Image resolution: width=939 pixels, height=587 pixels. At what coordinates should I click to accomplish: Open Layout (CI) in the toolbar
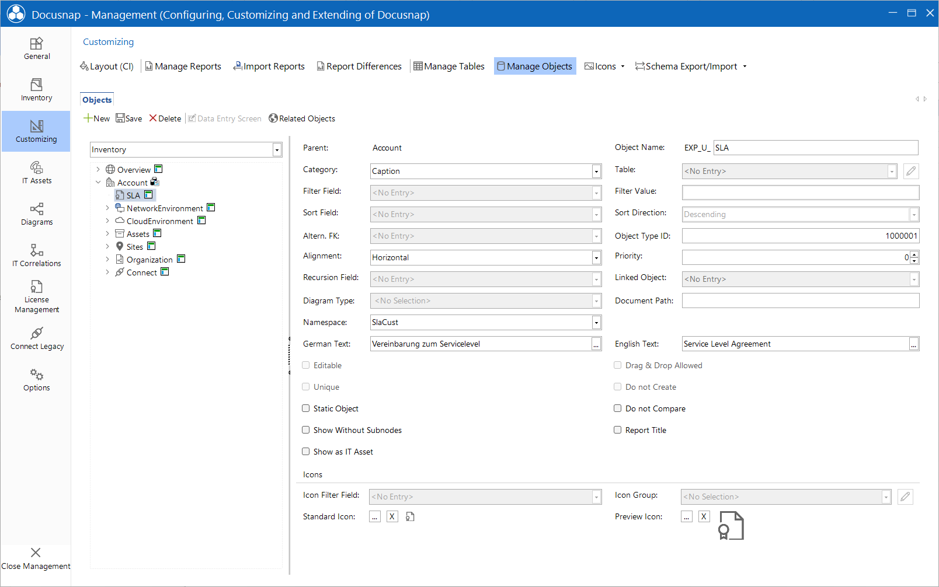pyautogui.click(x=107, y=67)
